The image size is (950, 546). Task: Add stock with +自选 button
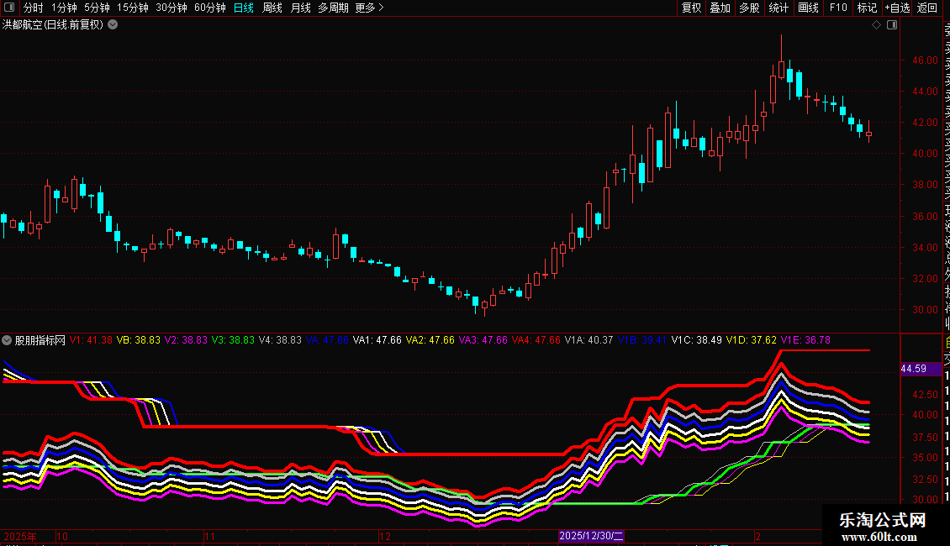(897, 8)
